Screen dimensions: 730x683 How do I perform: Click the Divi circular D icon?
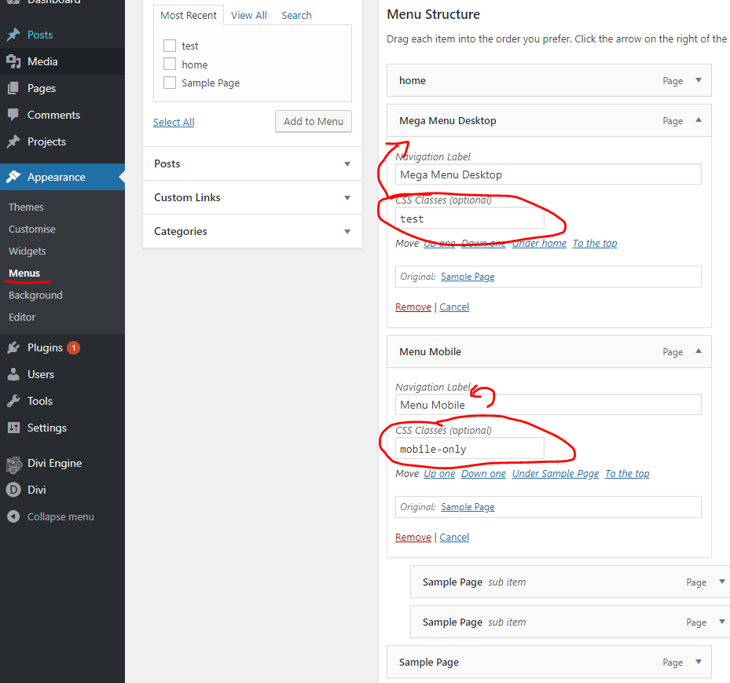(13, 490)
